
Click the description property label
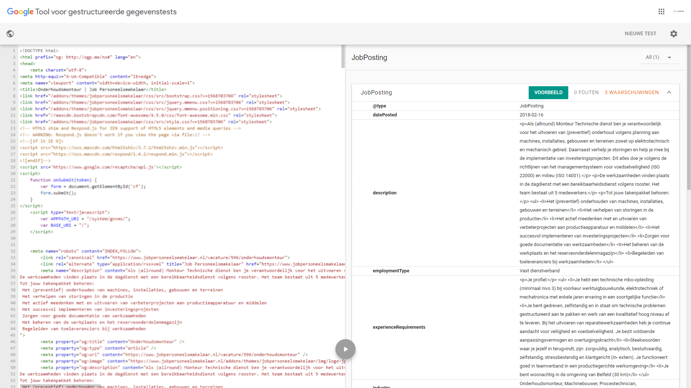coord(384,193)
